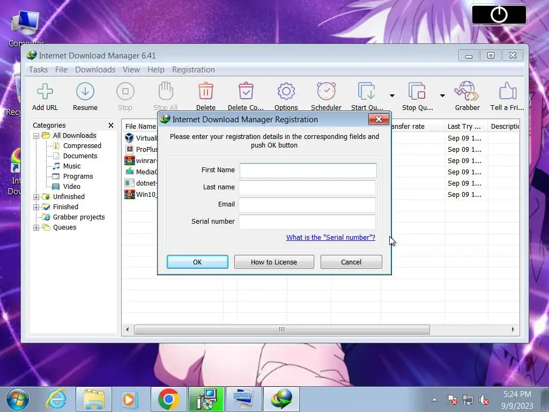Close the Categories panel

coord(111,126)
